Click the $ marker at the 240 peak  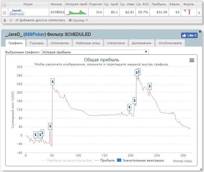(x=52, y=82)
